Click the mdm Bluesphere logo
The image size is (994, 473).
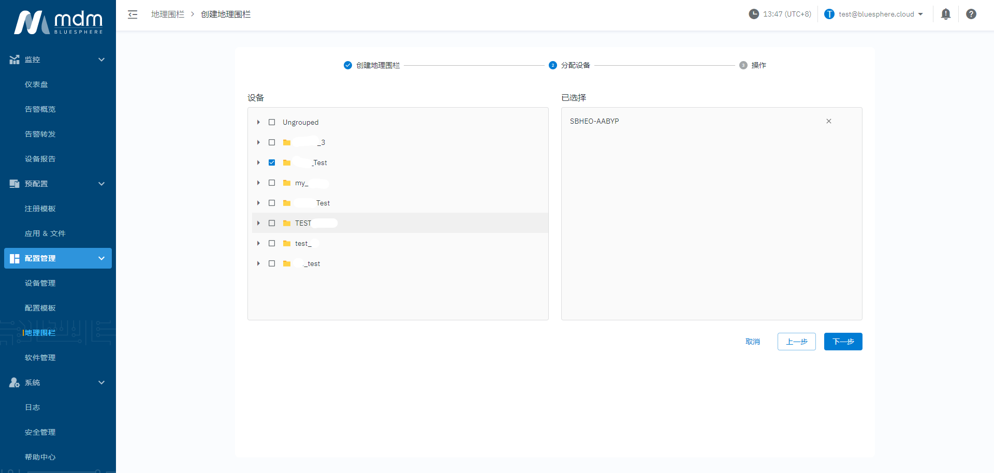coord(58,22)
